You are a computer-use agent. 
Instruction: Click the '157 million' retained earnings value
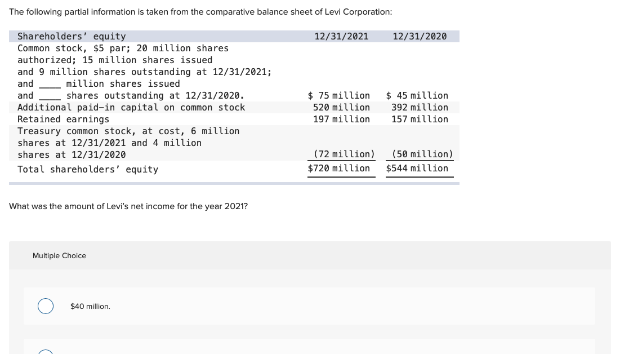[420, 120]
